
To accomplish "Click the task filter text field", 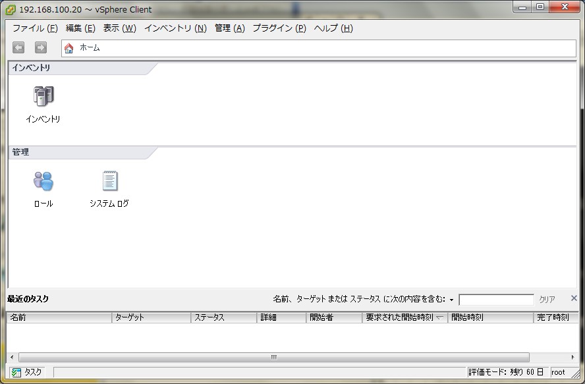I will 496,300.
